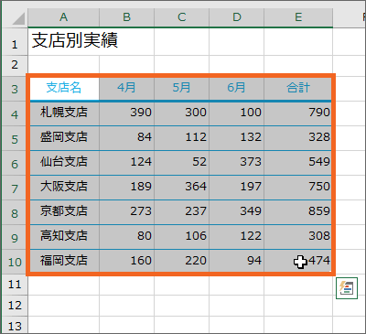Click cell with value 106
The width and height of the screenshot is (366, 334).
(x=181, y=237)
